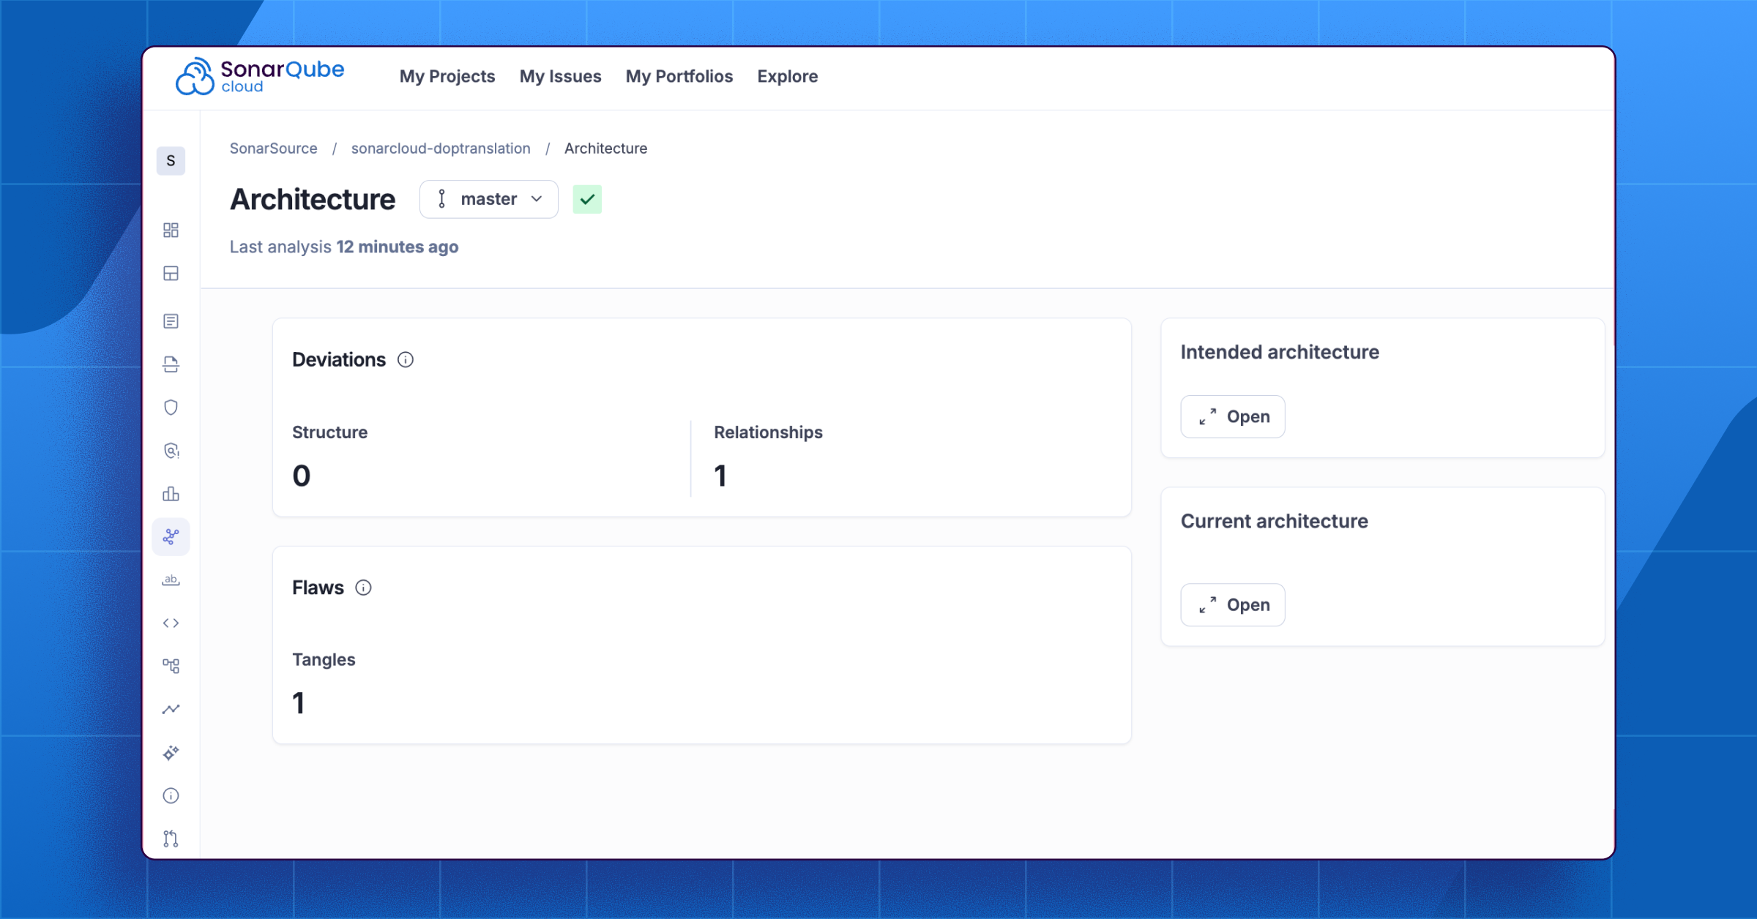
Task: Open the pull requests icon in sidebar
Action: coord(171,839)
